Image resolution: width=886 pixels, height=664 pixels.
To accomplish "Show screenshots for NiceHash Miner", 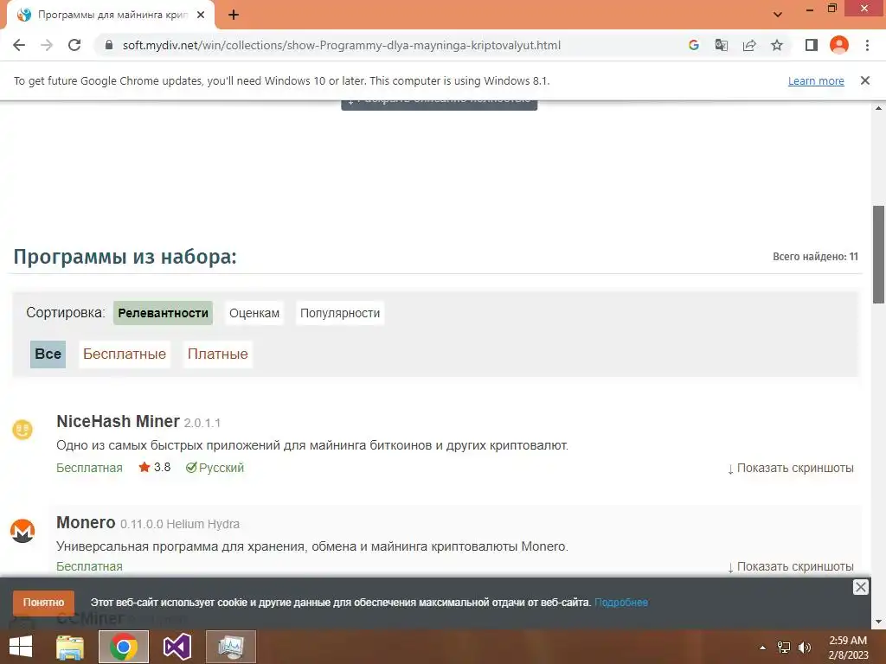I will [791, 468].
